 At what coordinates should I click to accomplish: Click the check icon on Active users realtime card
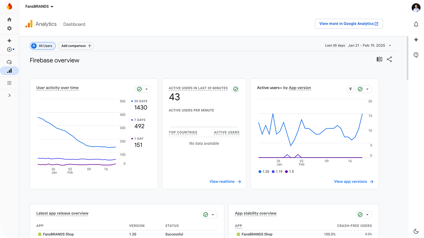[x=235, y=89]
